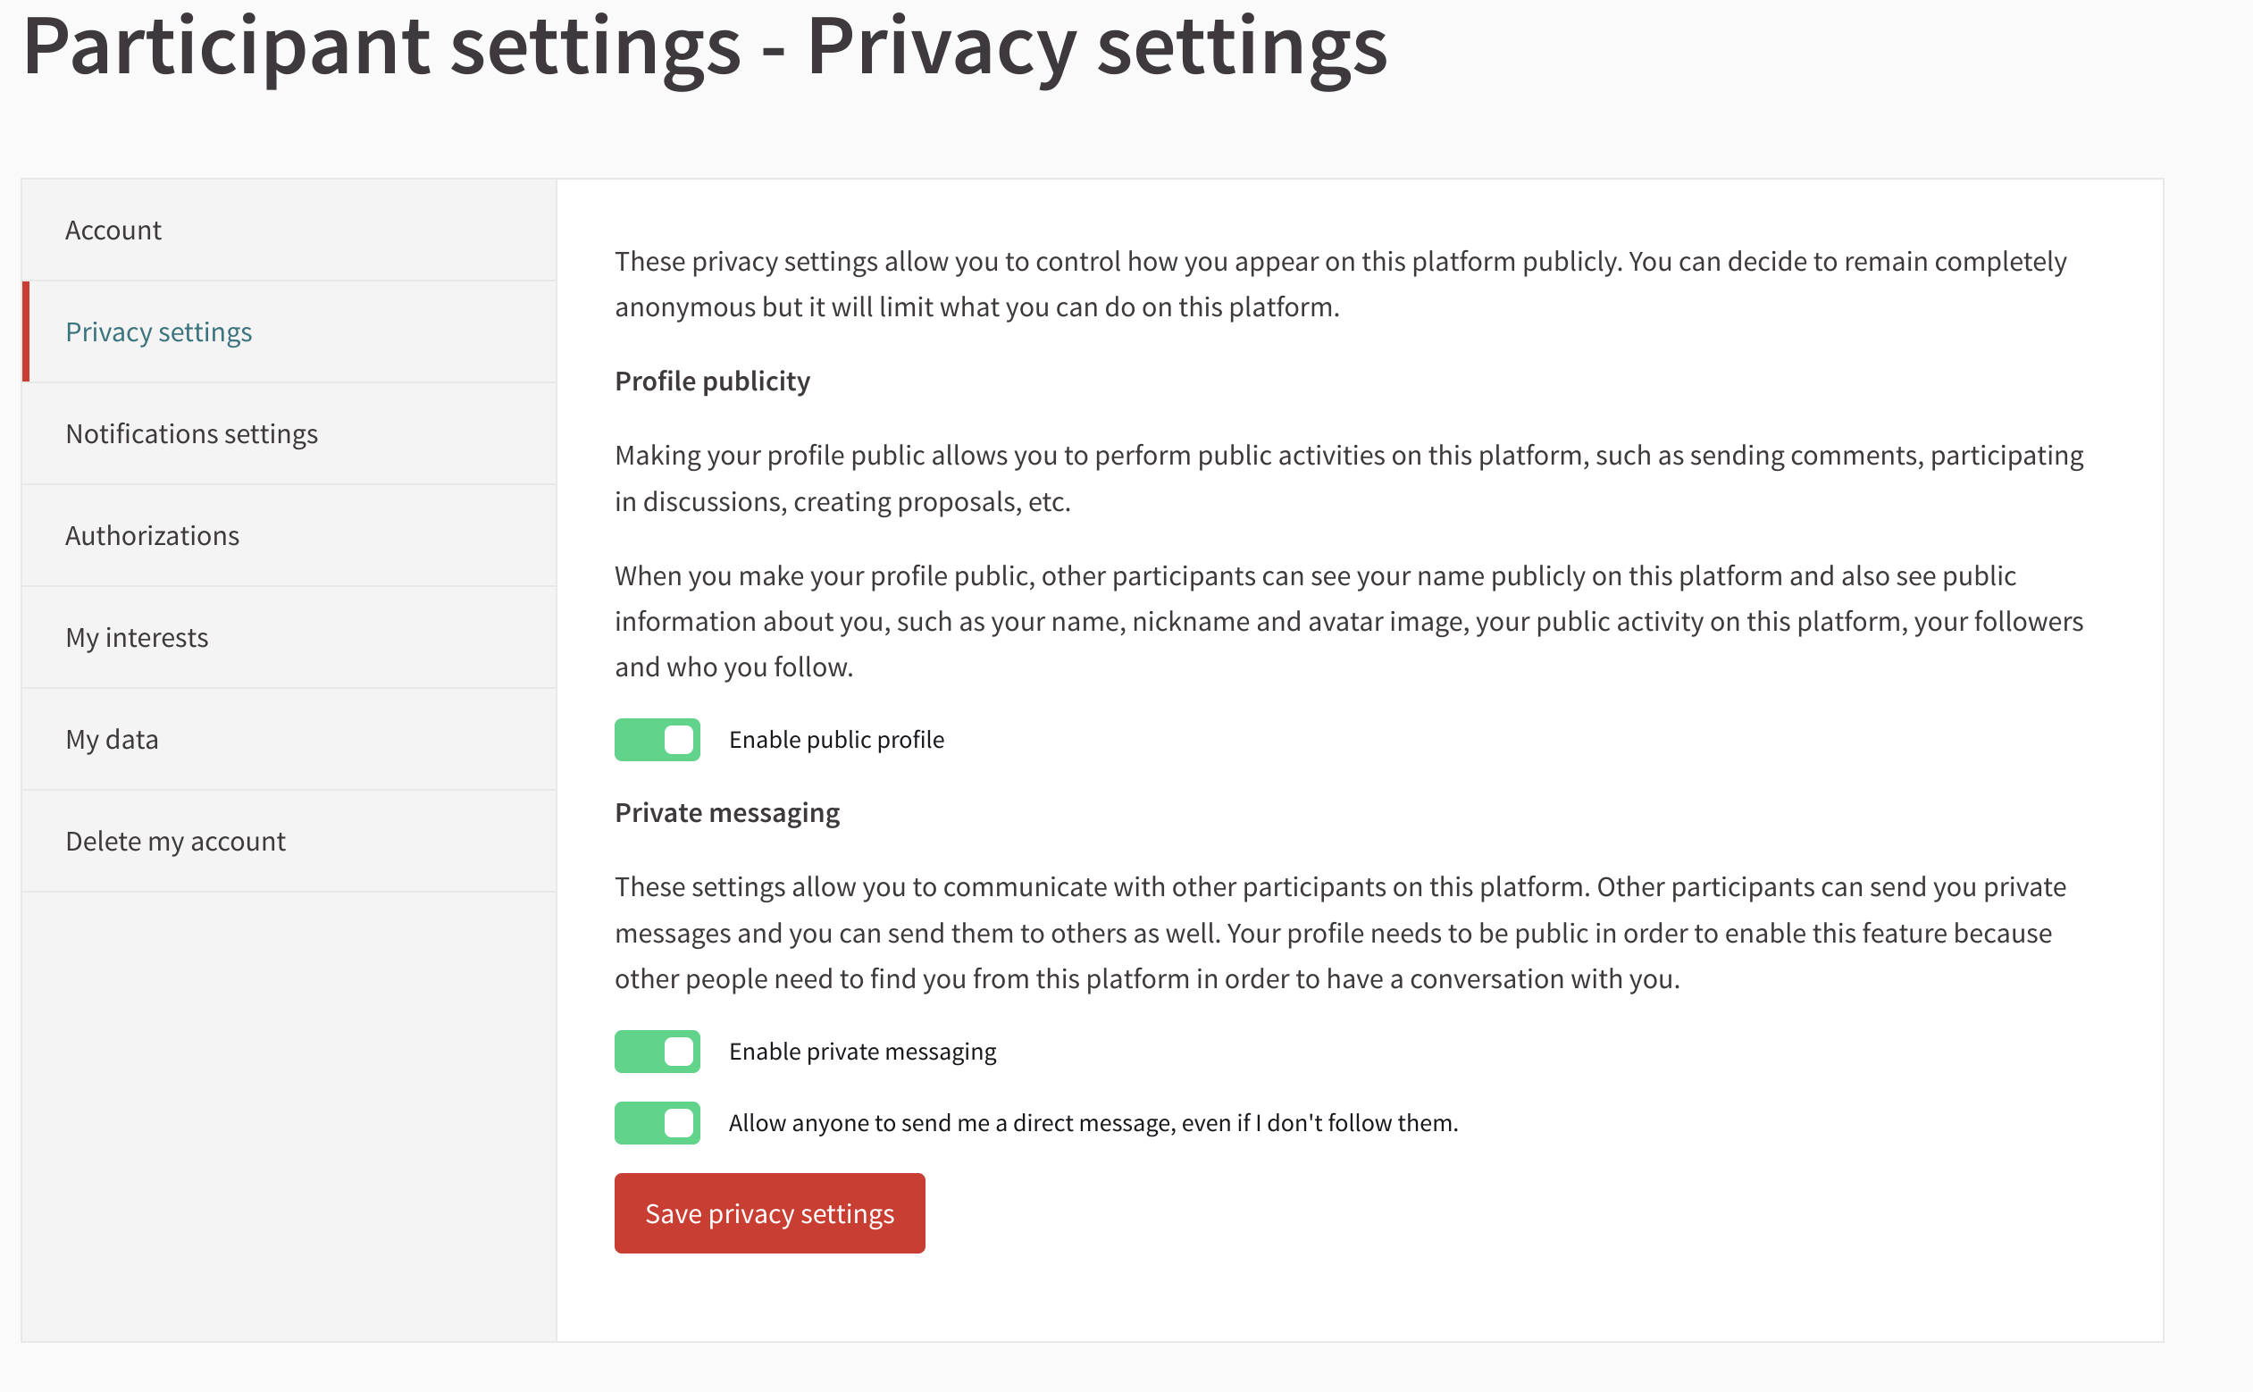Click the Enable public profile label
The image size is (2253, 1392).
click(x=836, y=738)
